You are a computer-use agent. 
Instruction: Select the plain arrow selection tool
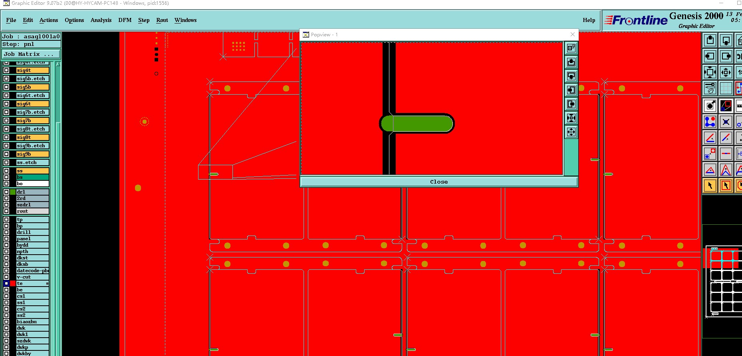[710, 186]
